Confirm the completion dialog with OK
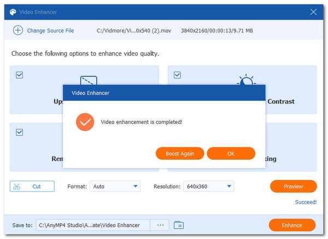The image size is (328, 239). tap(231, 154)
